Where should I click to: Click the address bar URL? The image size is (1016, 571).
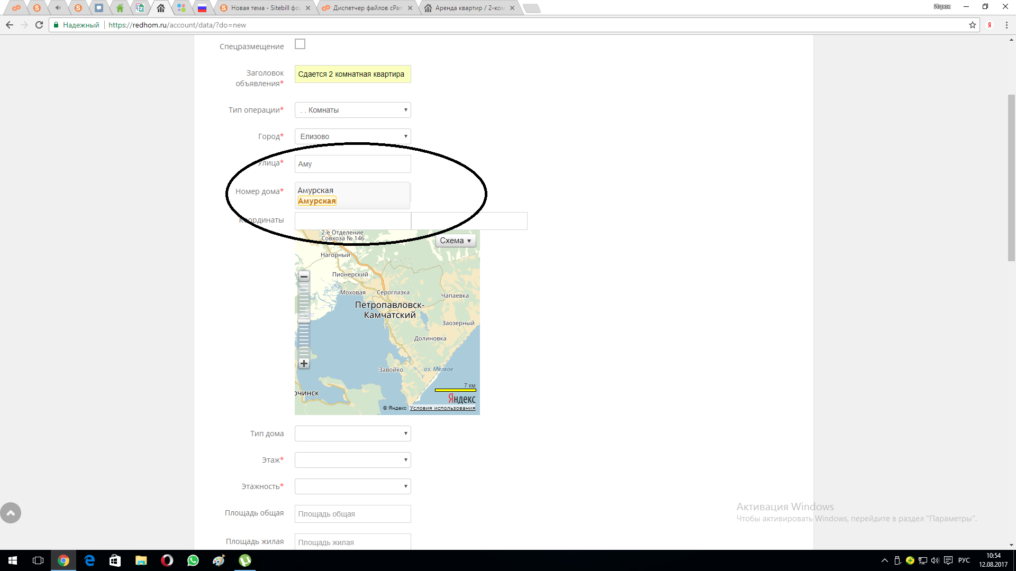(x=177, y=25)
